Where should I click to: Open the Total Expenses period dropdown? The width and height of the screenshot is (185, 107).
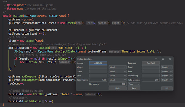tap(167, 80)
